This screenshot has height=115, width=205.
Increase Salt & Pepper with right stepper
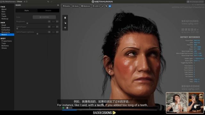[x=57, y=27]
